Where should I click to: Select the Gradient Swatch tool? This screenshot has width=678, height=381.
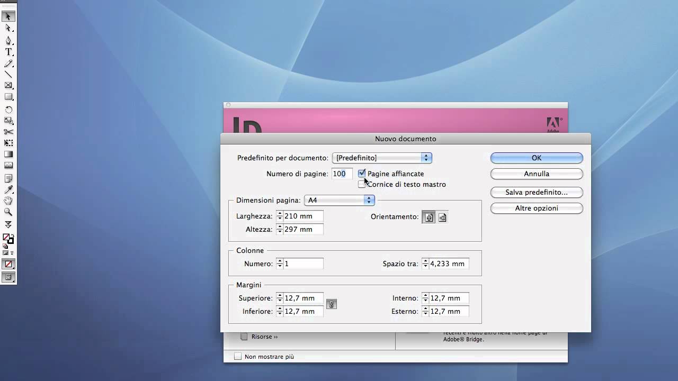(x=8, y=154)
